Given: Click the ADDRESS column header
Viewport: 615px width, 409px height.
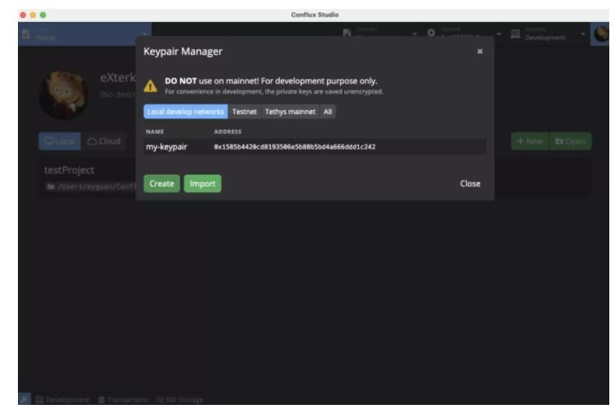Looking at the screenshot, I should tap(228, 132).
